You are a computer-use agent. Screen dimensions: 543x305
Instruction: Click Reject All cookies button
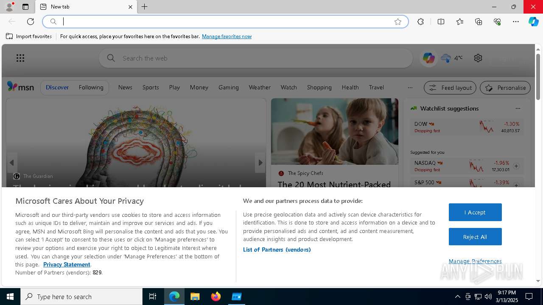click(x=475, y=237)
